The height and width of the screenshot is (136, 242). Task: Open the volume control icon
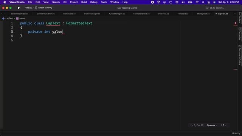point(183,2)
